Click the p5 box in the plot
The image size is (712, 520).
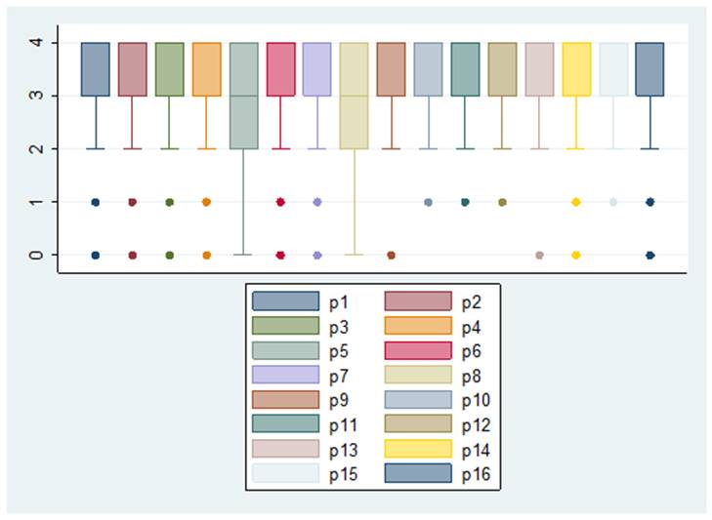pos(244,96)
